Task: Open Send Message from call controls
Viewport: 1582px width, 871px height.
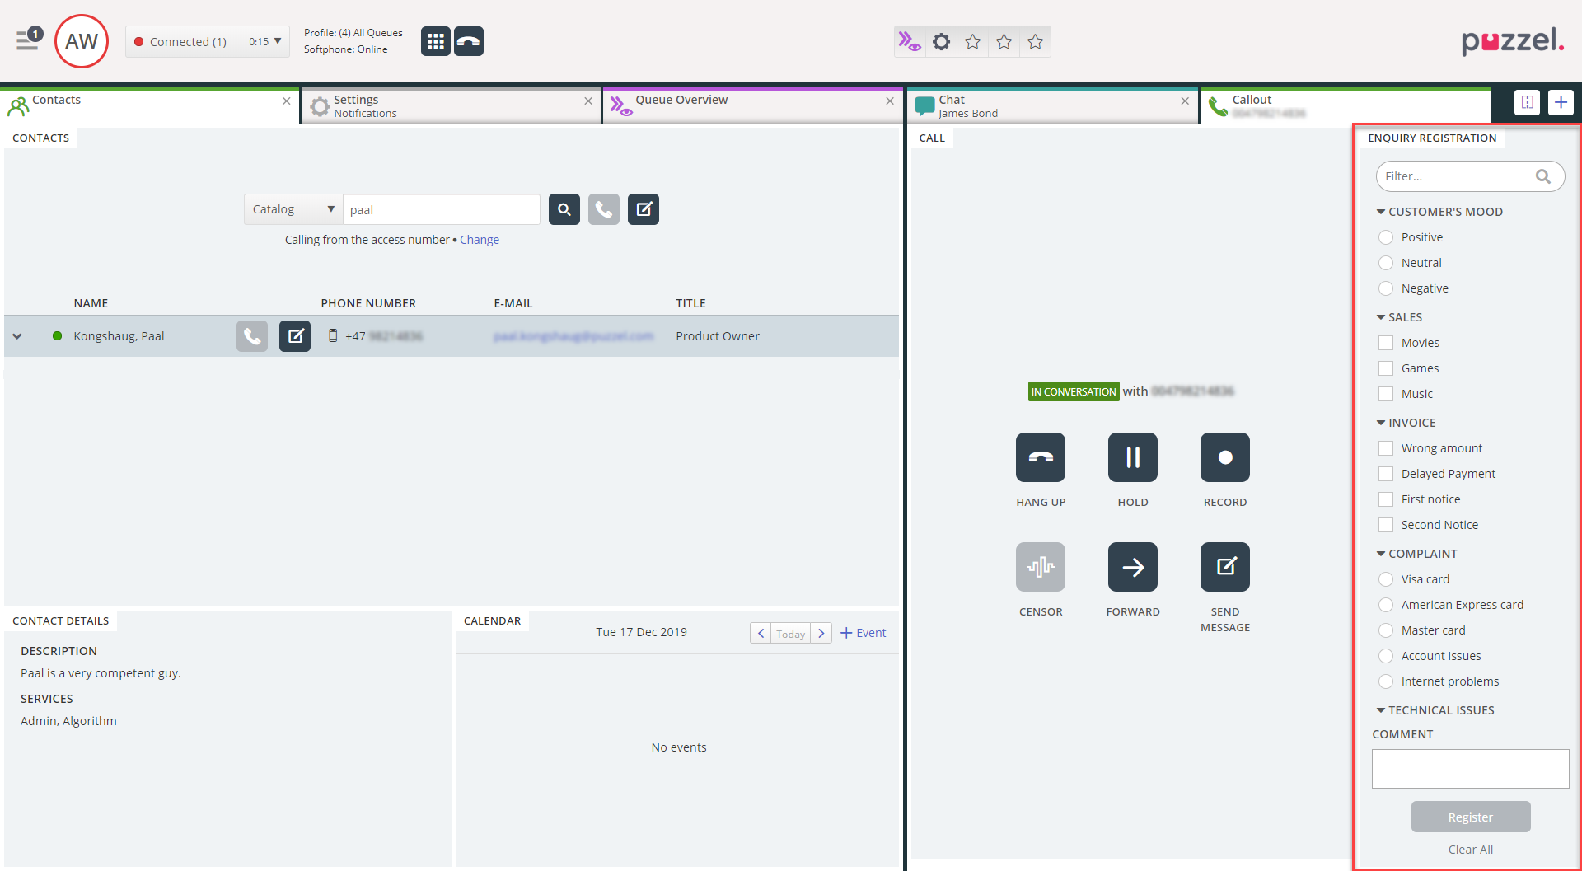Action: point(1224,567)
